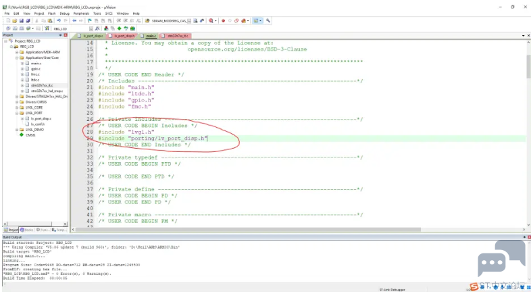
Task: Open the search text dropdown SDRAM_MODEREG_CAS
Action: tap(189, 21)
